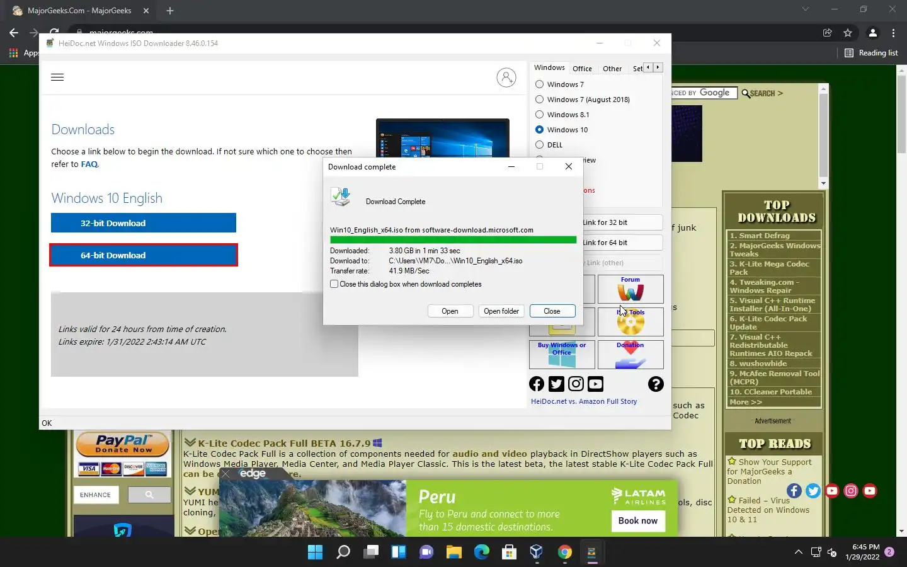
Task: Open a new Chrome tab
Action: [x=169, y=11]
